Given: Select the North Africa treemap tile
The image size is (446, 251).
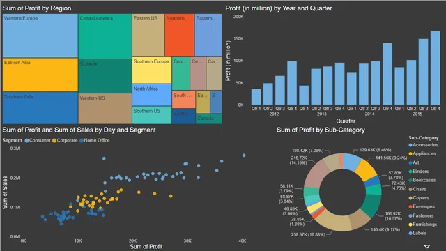Looking at the screenshot, I should (152, 95).
